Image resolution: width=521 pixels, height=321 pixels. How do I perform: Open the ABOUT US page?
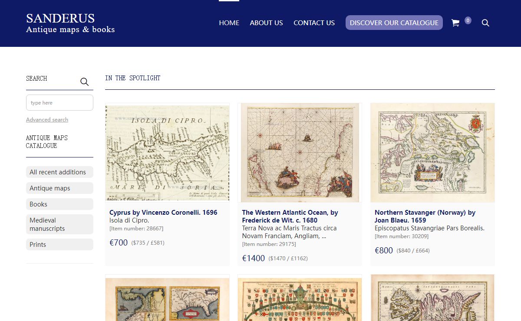point(266,23)
